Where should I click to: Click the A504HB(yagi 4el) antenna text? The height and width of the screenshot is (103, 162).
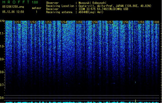91,12
